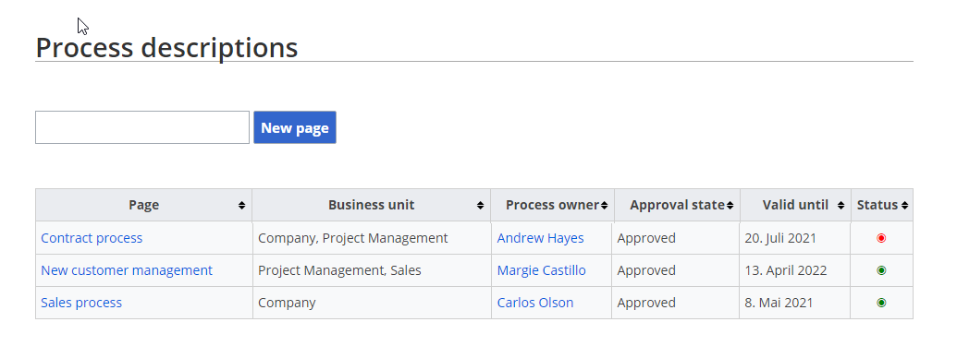Visit Carlos Olson user page
The width and height of the screenshot is (957, 358).
pos(535,303)
